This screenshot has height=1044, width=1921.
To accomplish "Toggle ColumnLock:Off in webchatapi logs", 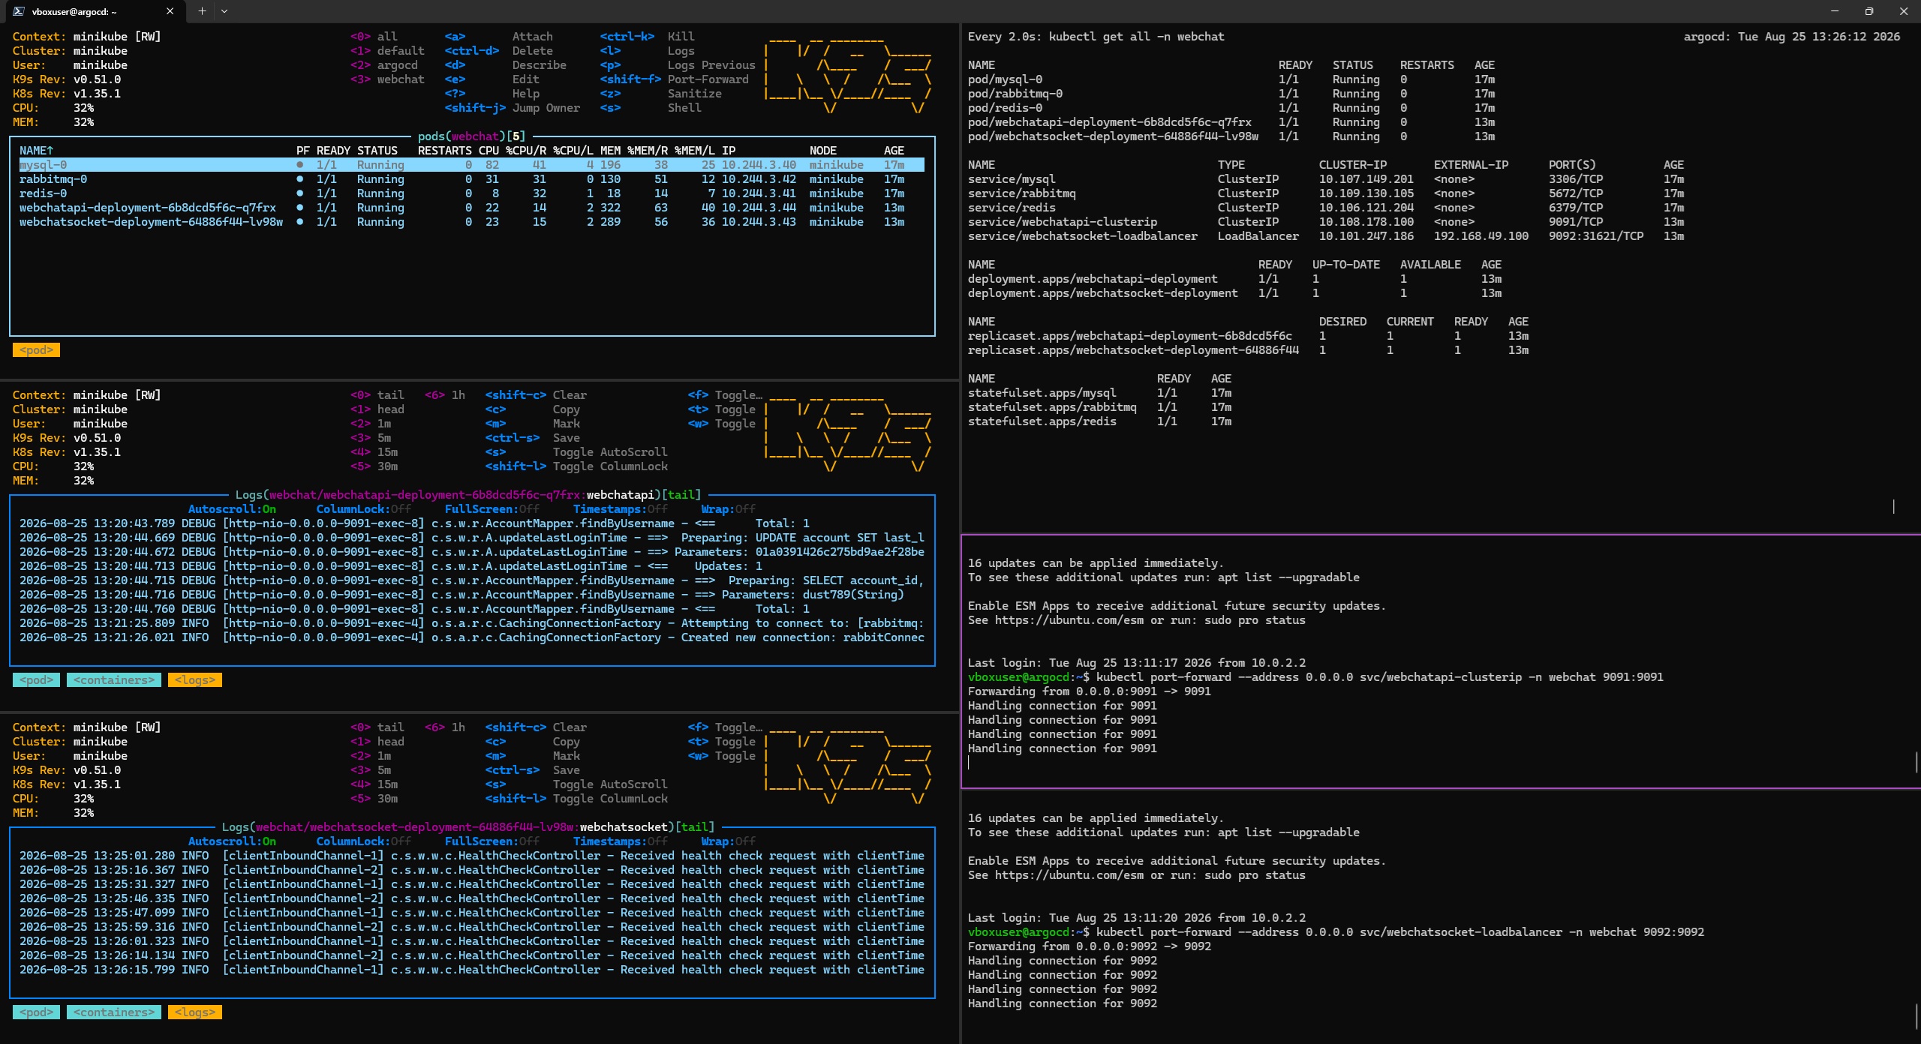I will coord(363,509).
